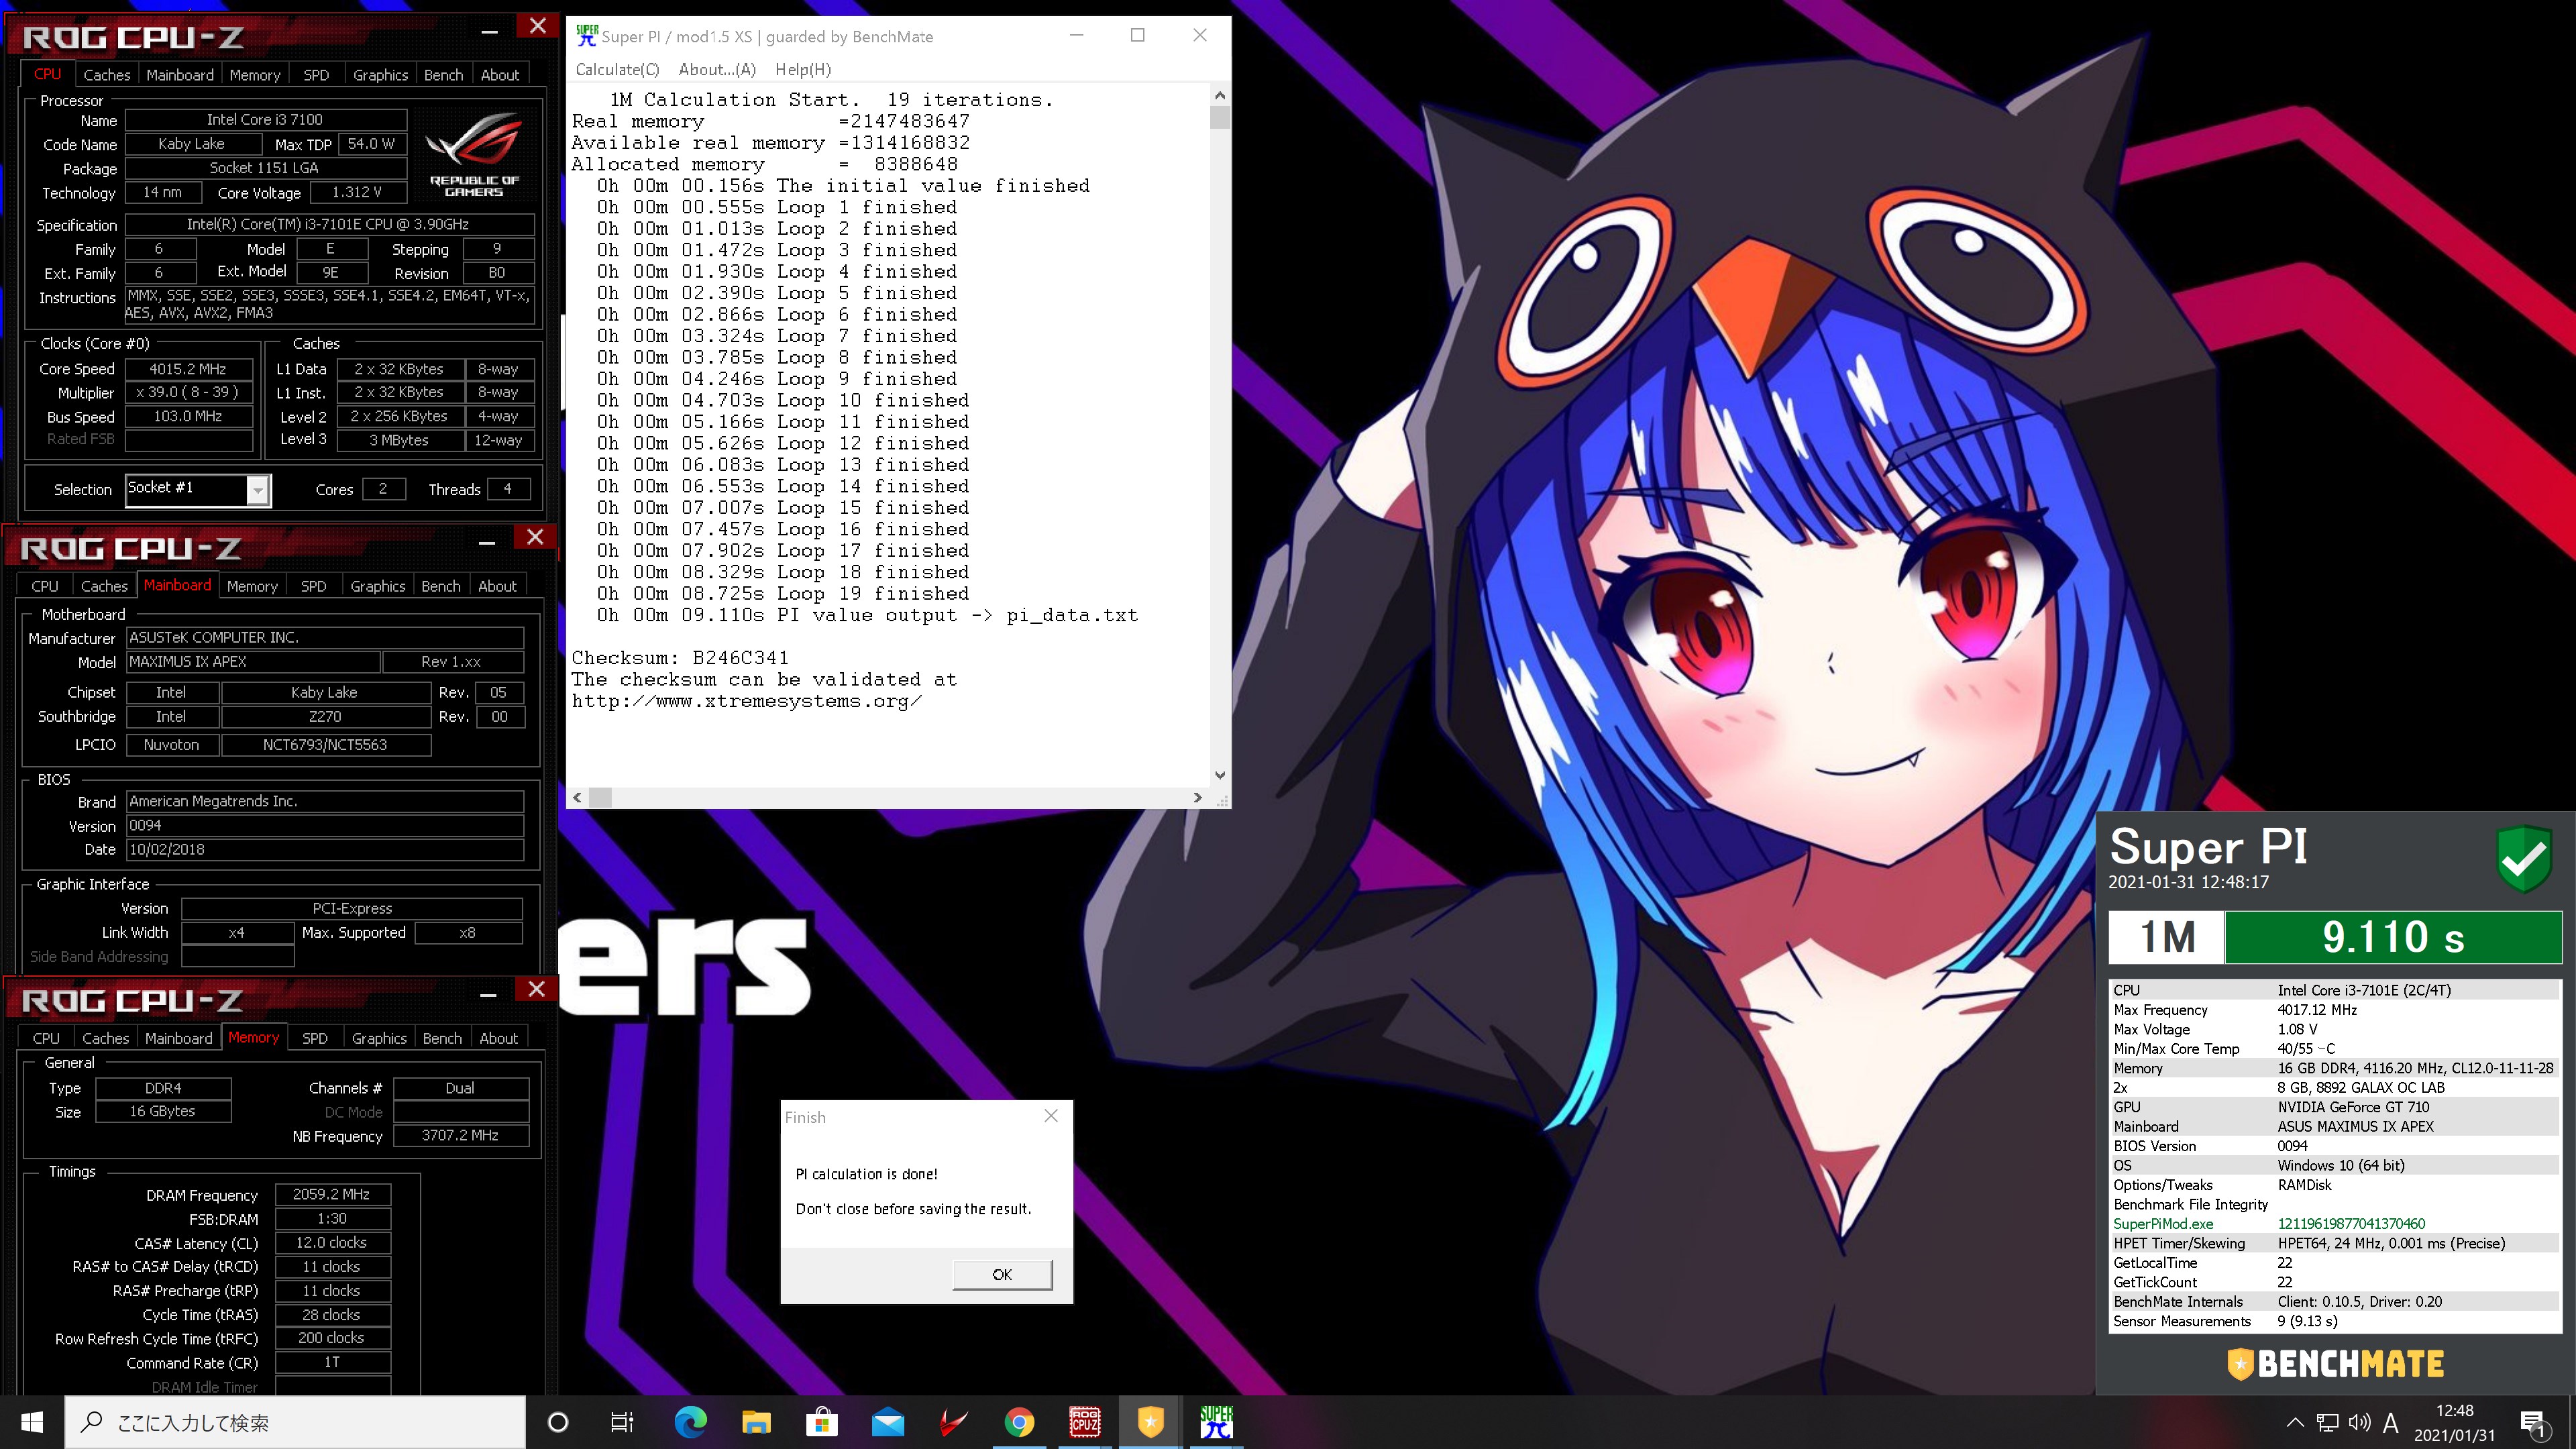Click the Core Speed 4015.2 MHz value
The width and height of the screenshot is (2576, 1449).
pos(188,369)
